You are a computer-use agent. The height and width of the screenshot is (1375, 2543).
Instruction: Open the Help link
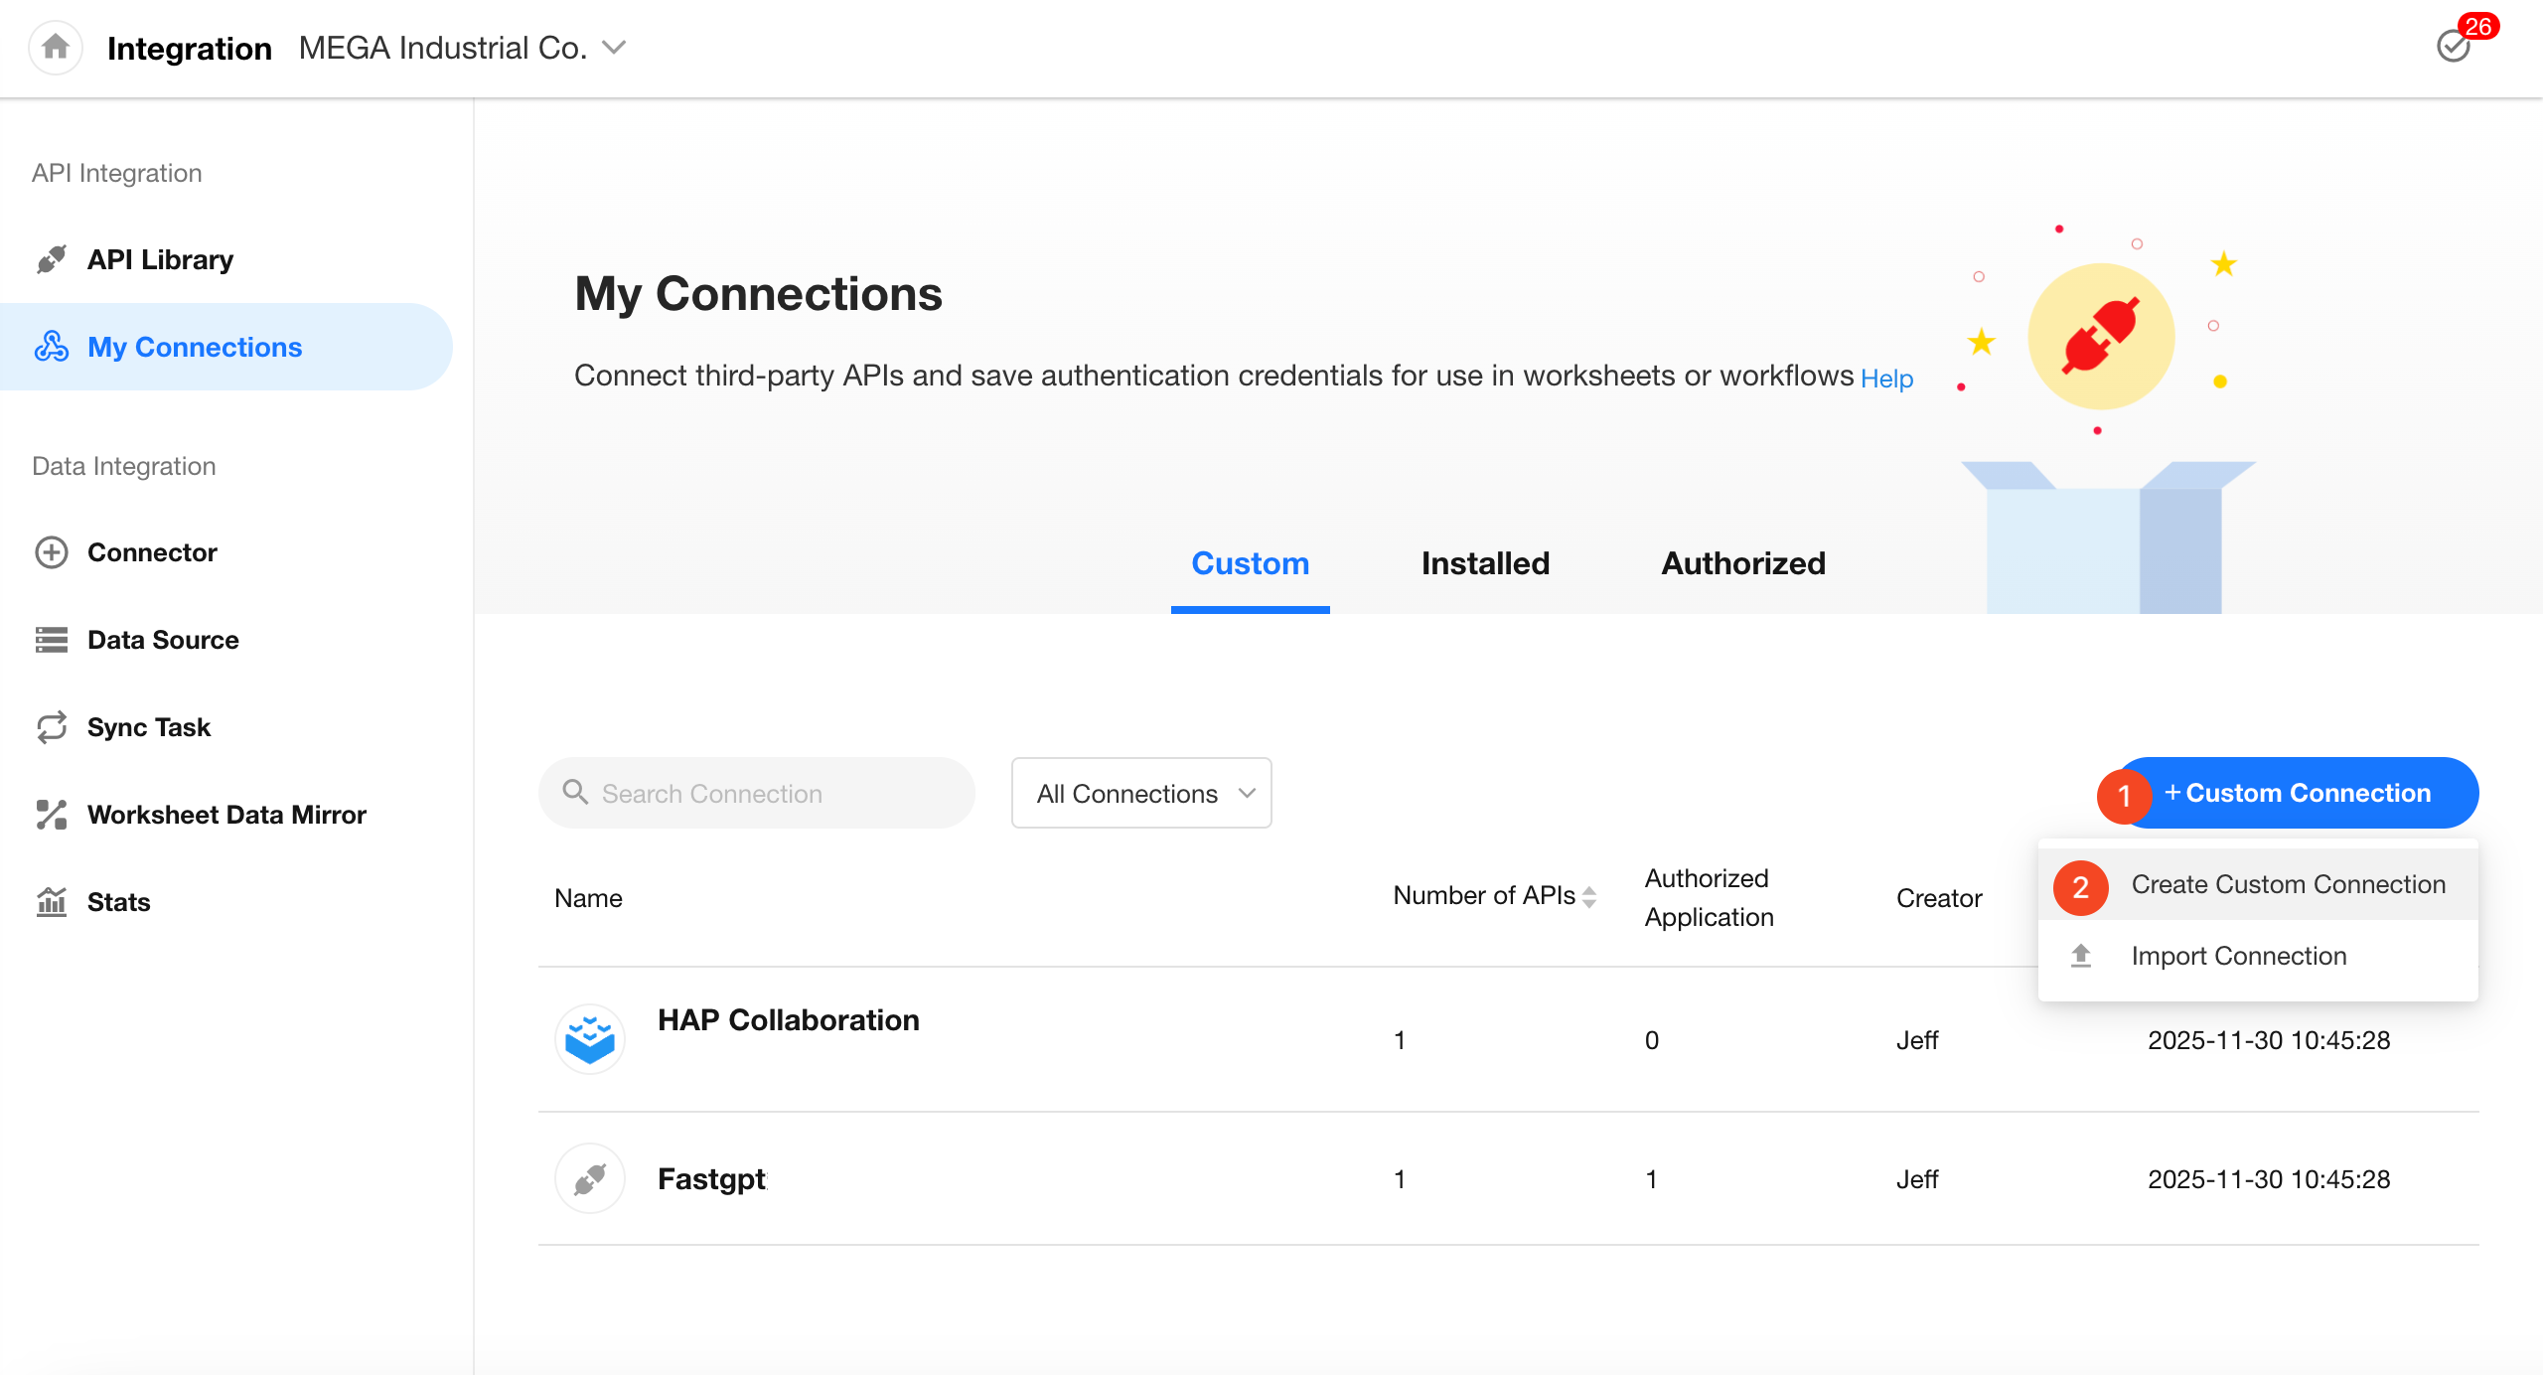pos(1886,379)
